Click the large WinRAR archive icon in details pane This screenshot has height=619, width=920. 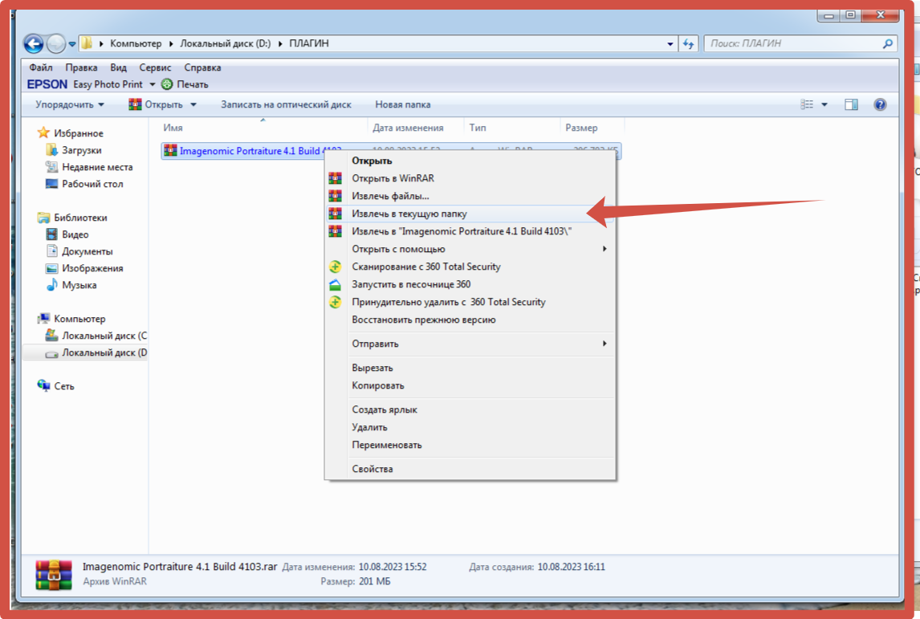pyautogui.click(x=54, y=574)
